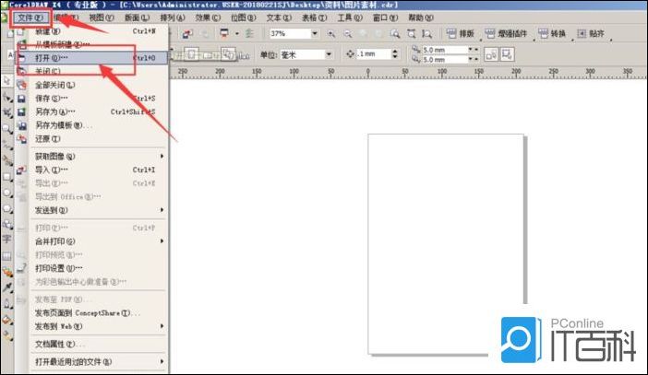
Task: Open the 37% zoom level dropdown
Action: click(315, 33)
